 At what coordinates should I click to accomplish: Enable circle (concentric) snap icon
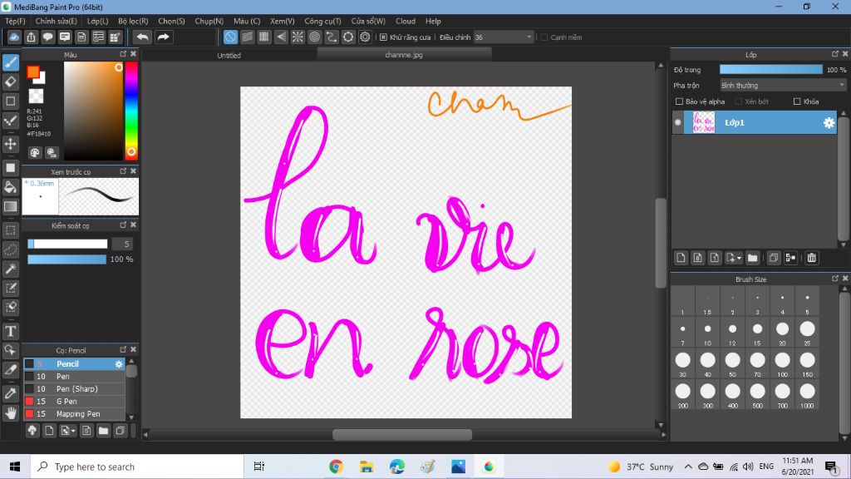315,37
